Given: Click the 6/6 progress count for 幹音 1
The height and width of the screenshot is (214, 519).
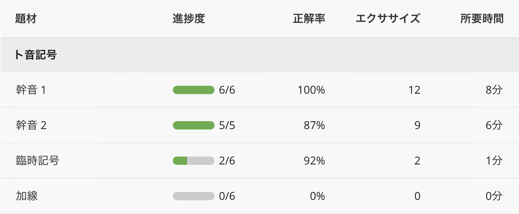Looking at the screenshot, I should pyautogui.click(x=227, y=90).
